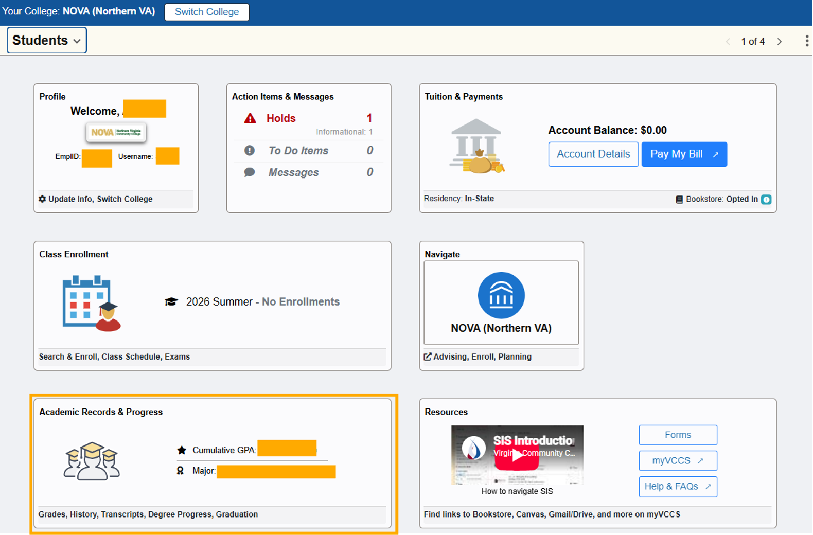Go to the previous homepage page arrow

pos(728,42)
